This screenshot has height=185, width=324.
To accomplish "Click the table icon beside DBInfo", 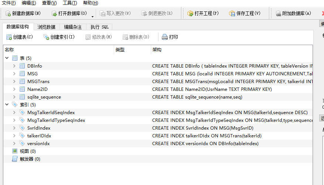I will click(22, 66).
